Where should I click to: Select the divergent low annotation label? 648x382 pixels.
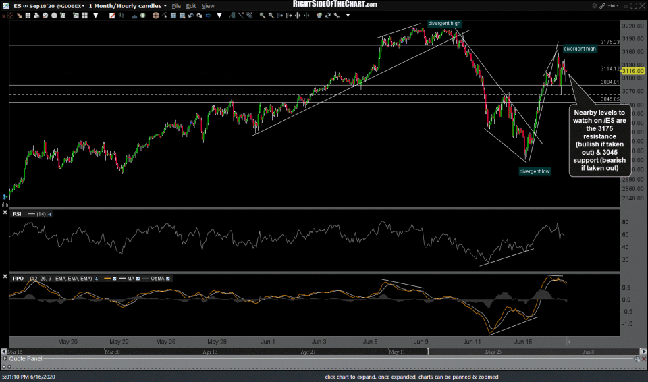pyautogui.click(x=535, y=171)
